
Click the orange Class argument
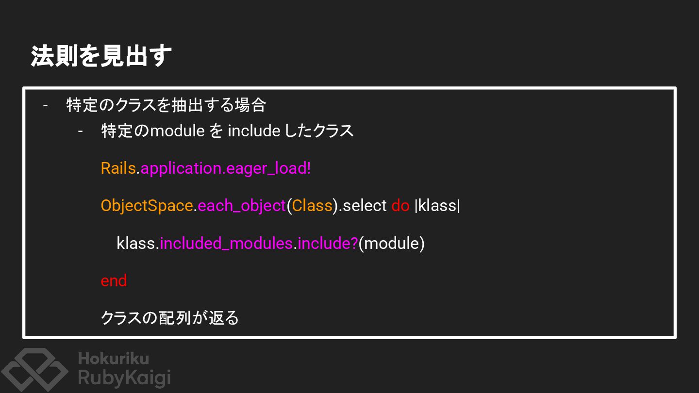pos(312,206)
